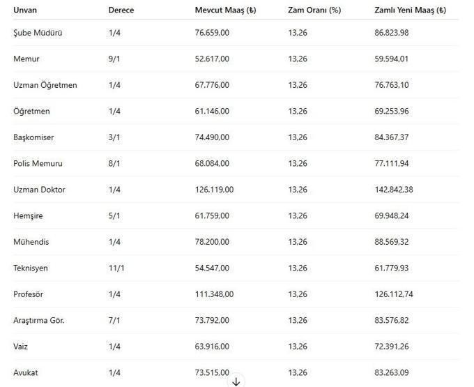Select the Araştırma Gör. row label
This screenshot has height=387, width=474.
tap(39, 320)
